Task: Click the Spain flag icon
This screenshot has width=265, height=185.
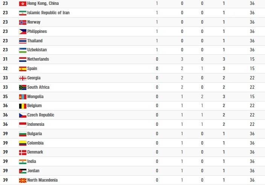Action: (23, 69)
